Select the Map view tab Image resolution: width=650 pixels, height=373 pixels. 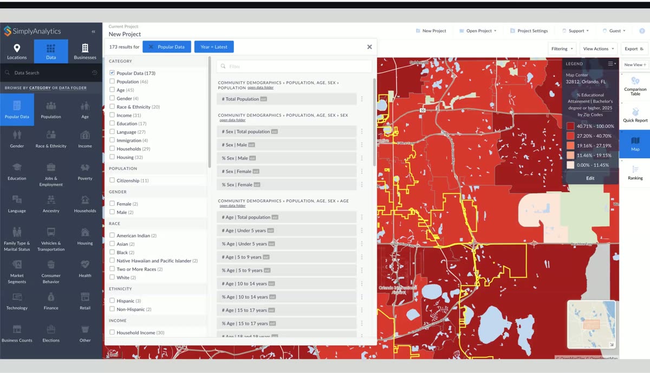click(x=635, y=144)
